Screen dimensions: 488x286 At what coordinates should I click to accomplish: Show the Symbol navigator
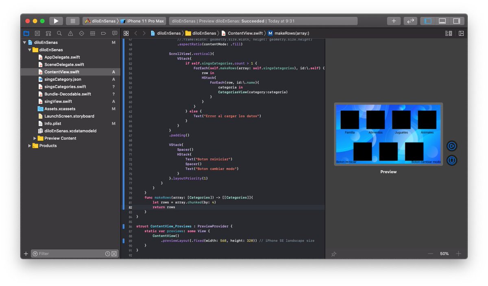(48, 33)
